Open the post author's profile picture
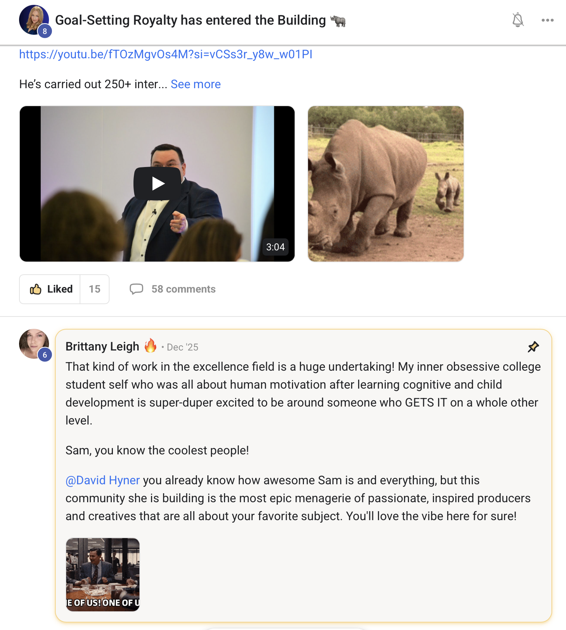This screenshot has height=630, width=566. 33,19
